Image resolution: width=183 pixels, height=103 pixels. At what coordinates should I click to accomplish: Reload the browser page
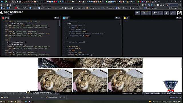pyautogui.click(x=8, y=5)
